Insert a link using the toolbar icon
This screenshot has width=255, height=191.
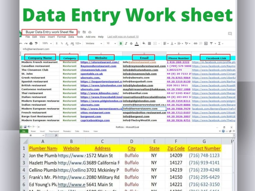tap(195, 43)
